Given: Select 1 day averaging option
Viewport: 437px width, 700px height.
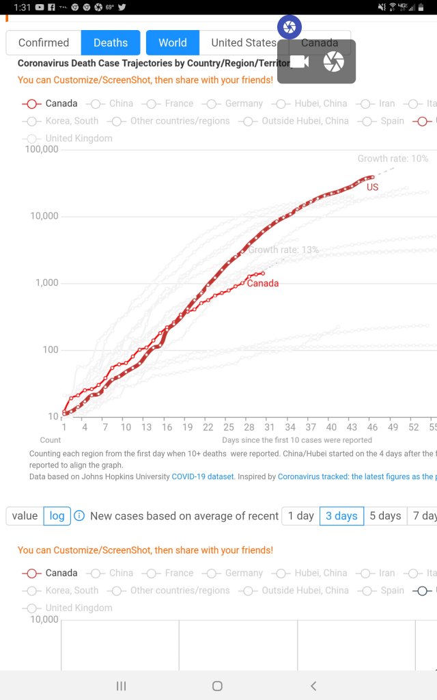Looking at the screenshot, I should (x=300, y=515).
